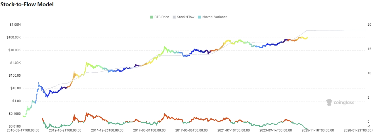Click the right axis value 10
Viewport: 373px width, 134px height.
pyautogui.click(x=369, y=73)
